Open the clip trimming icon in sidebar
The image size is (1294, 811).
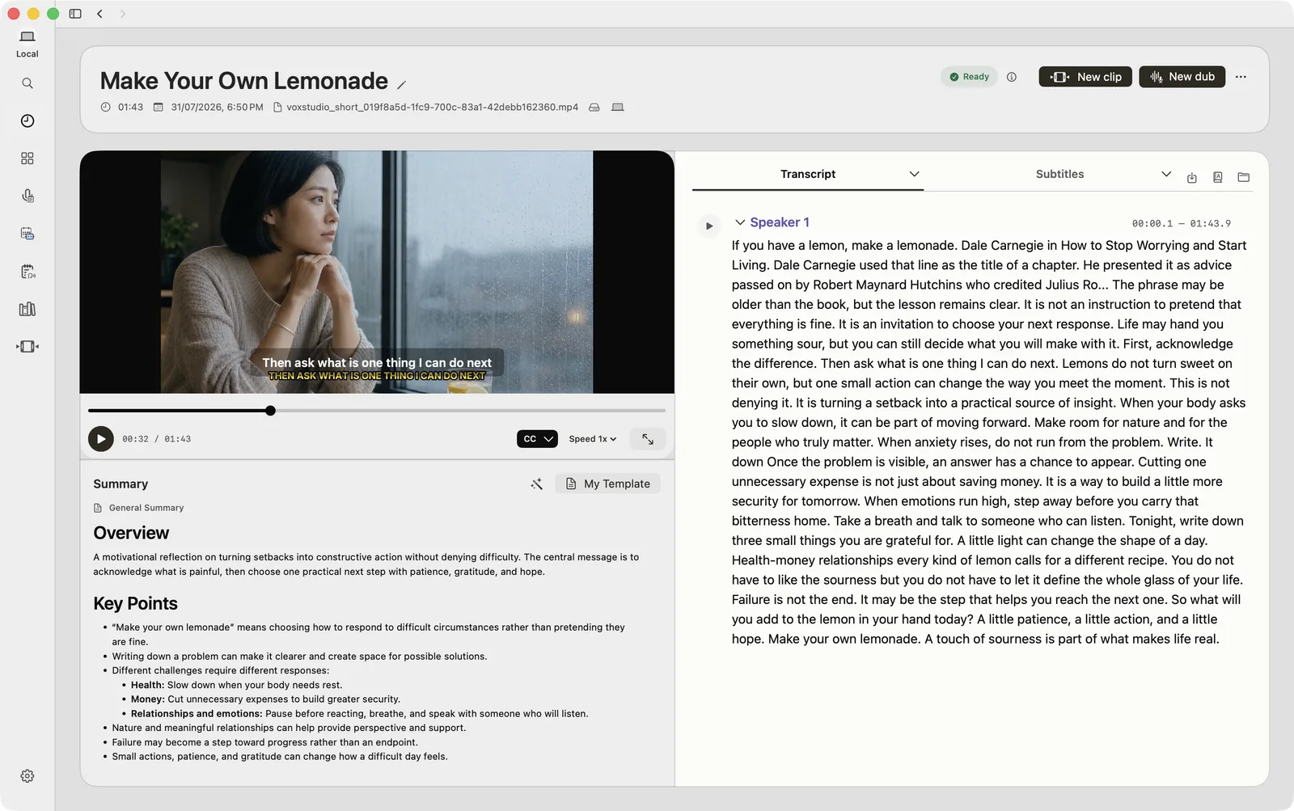tap(27, 346)
